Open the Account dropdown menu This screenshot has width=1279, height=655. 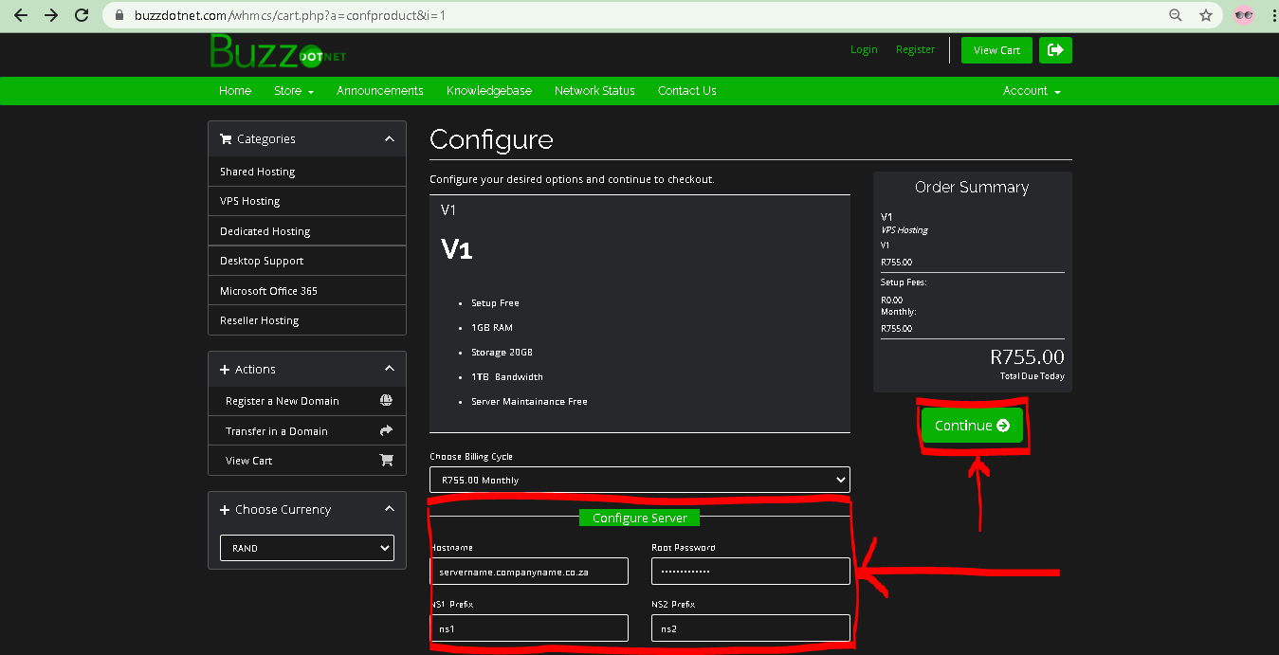click(1032, 91)
